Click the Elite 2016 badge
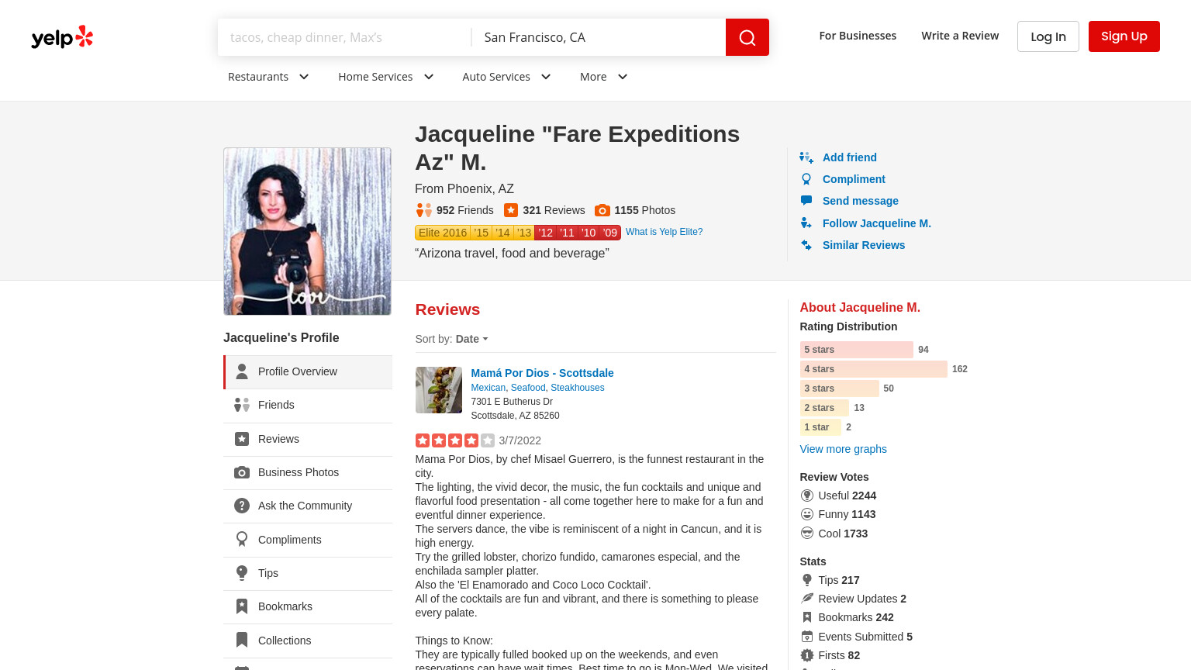This screenshot has width=1191, height=670. click(x=443, y=233)
